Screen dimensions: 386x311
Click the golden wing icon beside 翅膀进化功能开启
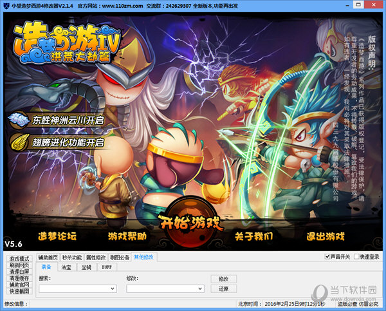pos(19,142)
